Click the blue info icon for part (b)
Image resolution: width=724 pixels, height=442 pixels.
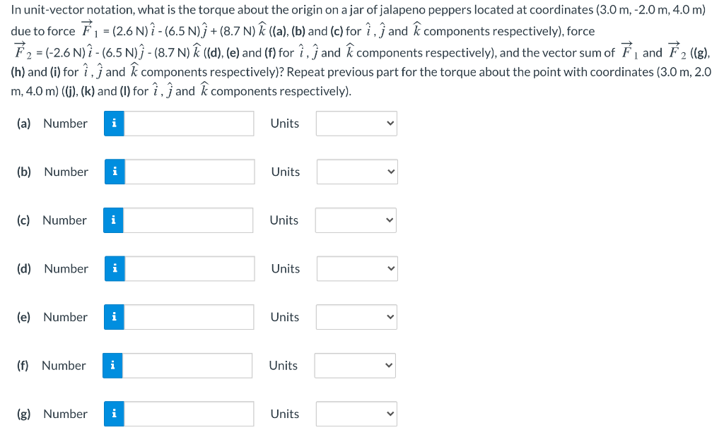115,172
